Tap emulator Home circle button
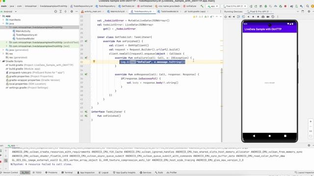 269,136
